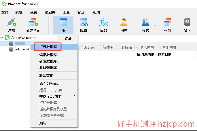The image size is (197, 131).
Task: Open the Function (函数) f(x) icon
Action: tap(104, 22)
